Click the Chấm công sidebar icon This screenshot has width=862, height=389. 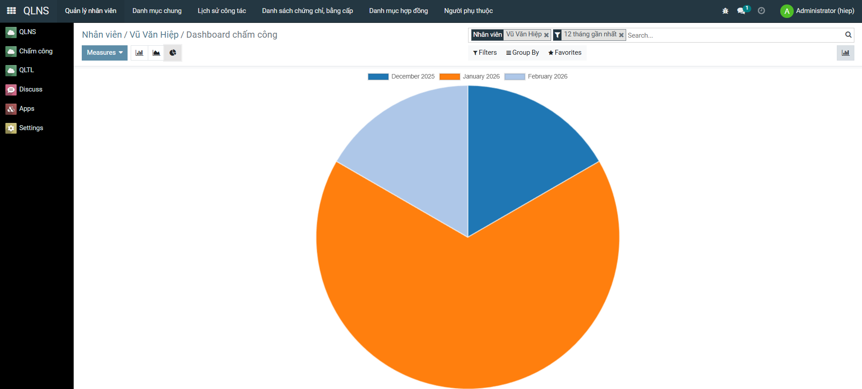tap(11, 52)
